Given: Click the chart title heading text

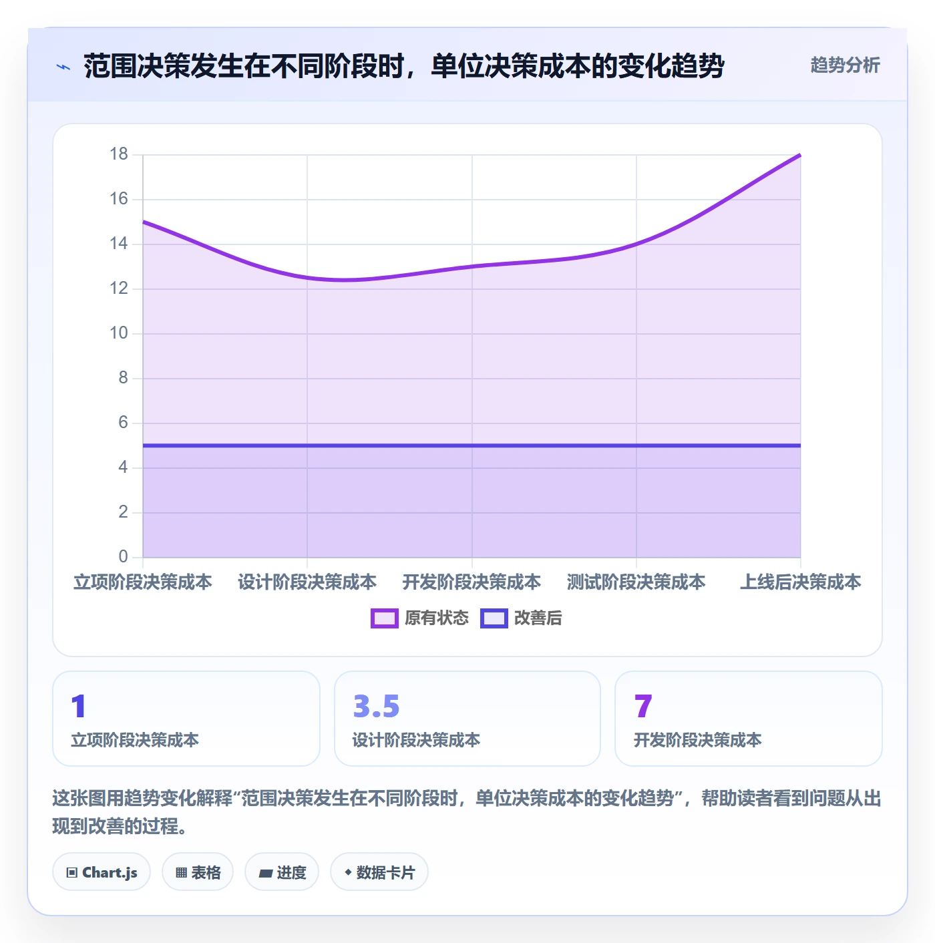Looking at the screenshot, I should [x=404, y=66].
